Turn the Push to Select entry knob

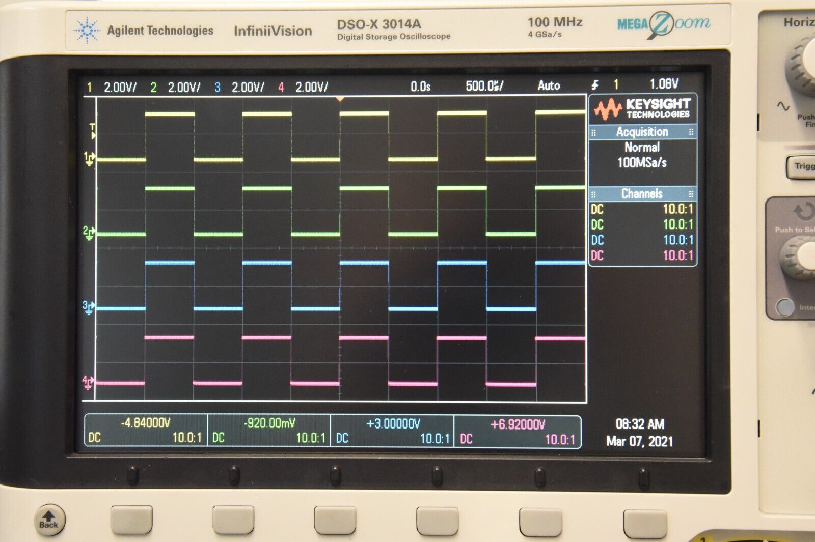[x=799, y=257]
